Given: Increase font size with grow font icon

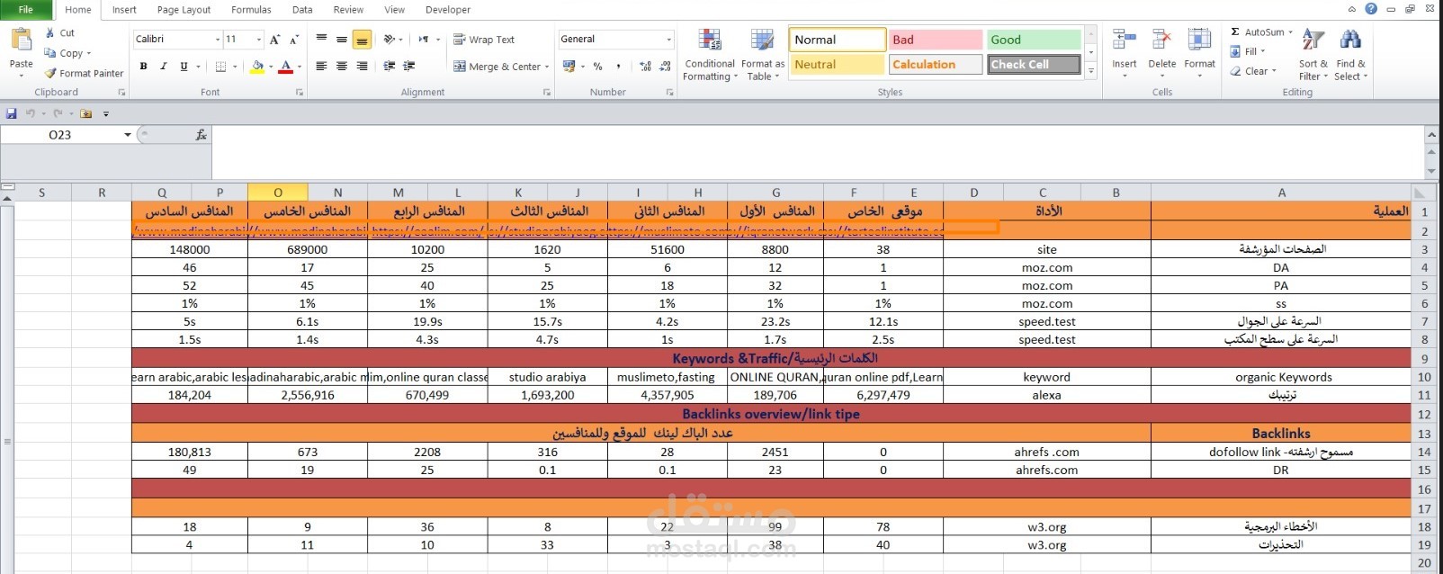Looking at the screenshot, I should point(274,40).
